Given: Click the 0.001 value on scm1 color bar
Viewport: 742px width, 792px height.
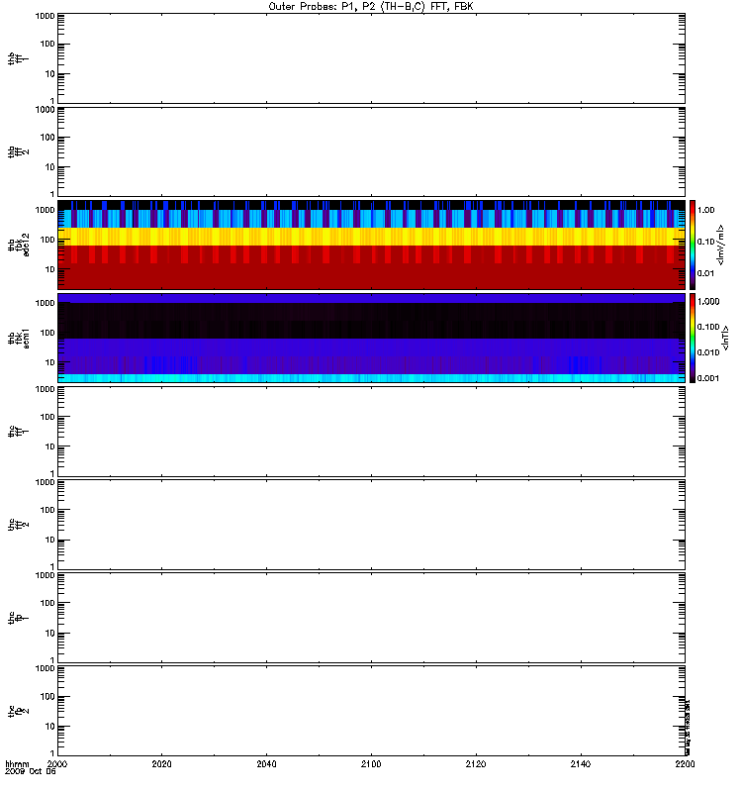Looking at the screenshot, I should tap(708, 378).
